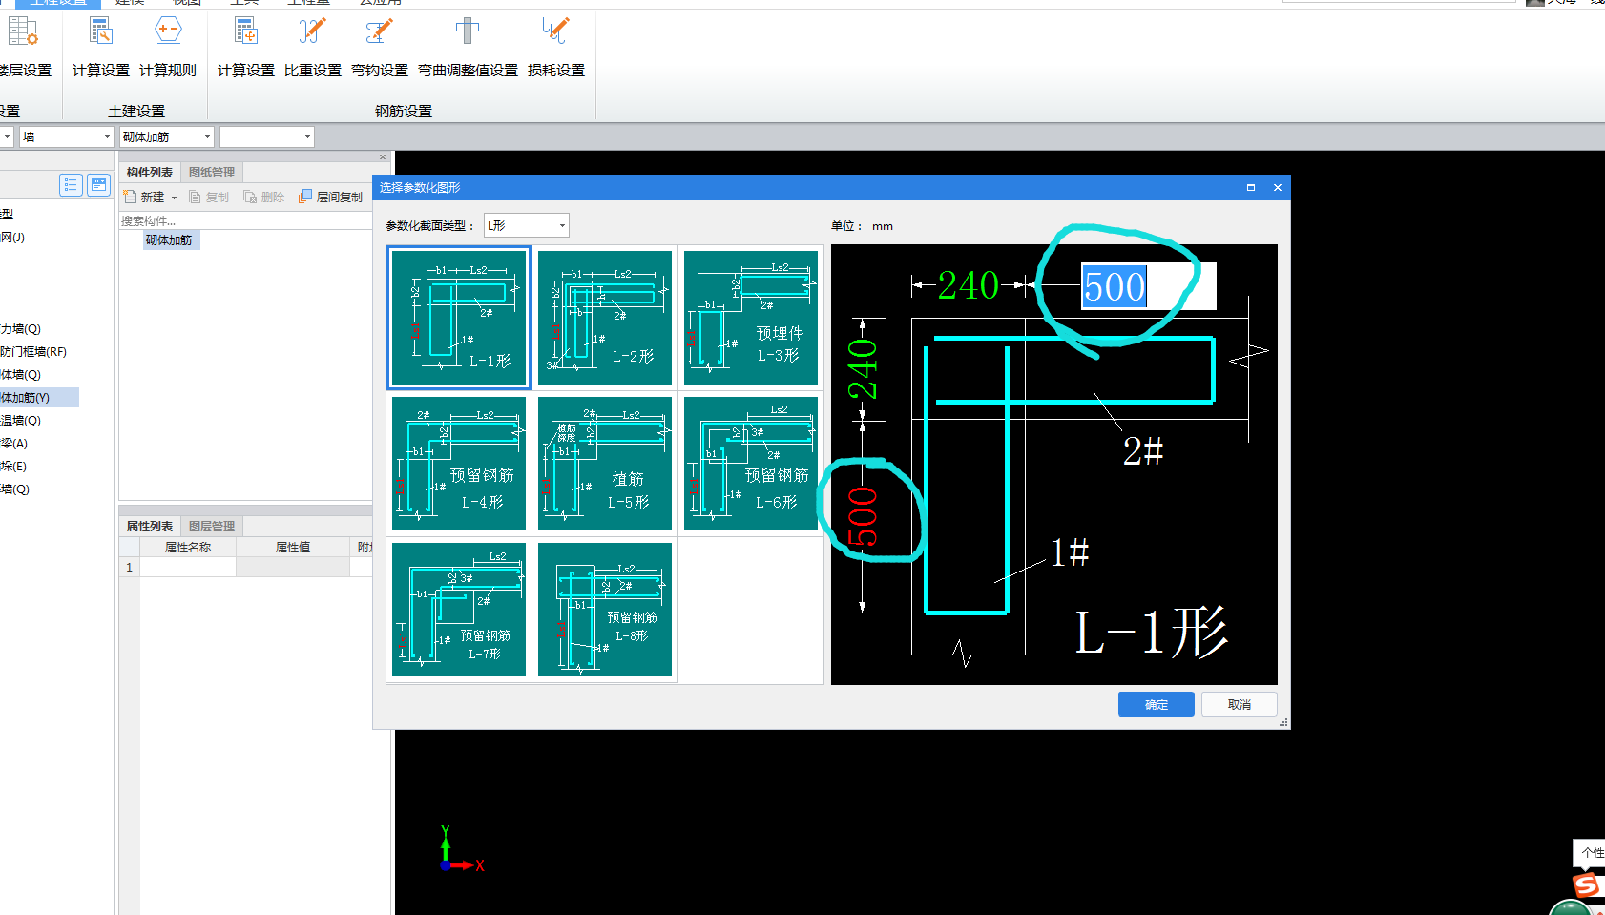Select the 植筋 L-5形 thumbnail

[605, 464]
